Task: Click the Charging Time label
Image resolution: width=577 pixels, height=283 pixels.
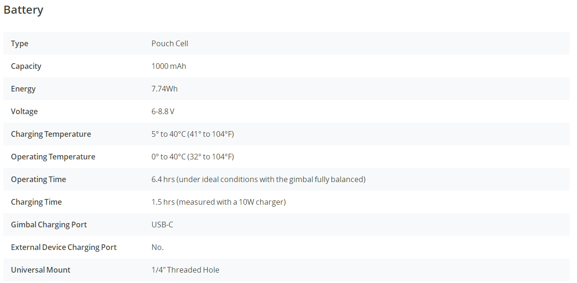Action: pos(36,202)
